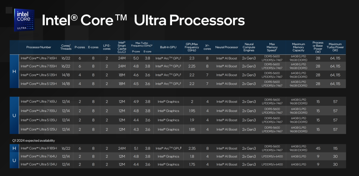Select the U series group label
Viewport: 359px width, 176px height.
[x=14, y=116]
